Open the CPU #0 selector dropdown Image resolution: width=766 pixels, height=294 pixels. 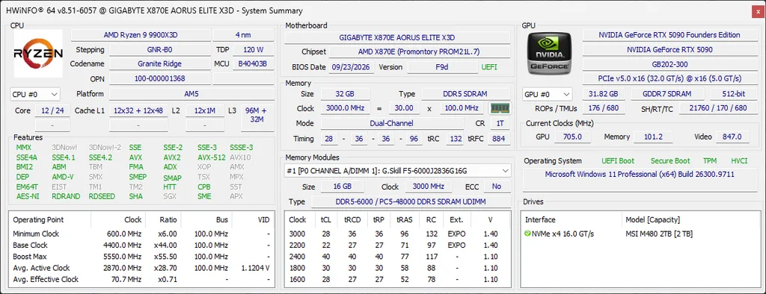(x=35, y=94)
